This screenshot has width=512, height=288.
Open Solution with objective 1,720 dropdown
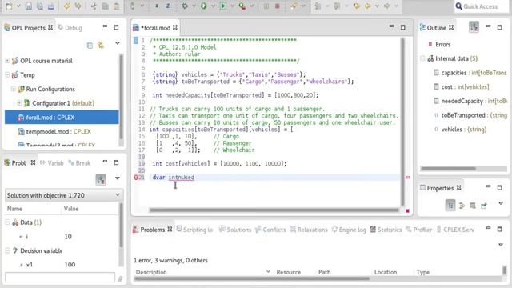tap(64, 195)
